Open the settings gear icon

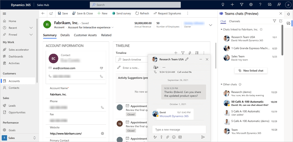click(x=251, y=5)
